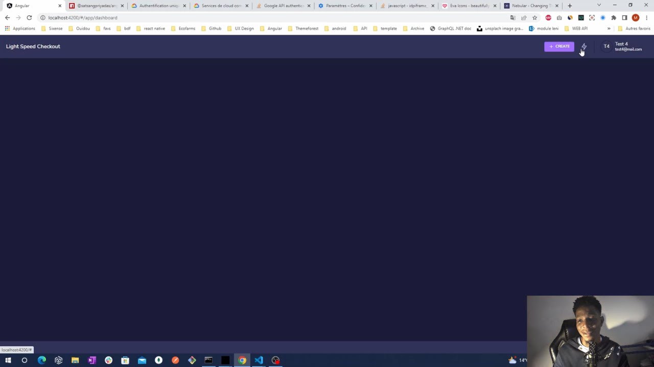This screenshot has height=367, width=654.
Task: Click the Light Speed Checkout title
Action: 33,46
